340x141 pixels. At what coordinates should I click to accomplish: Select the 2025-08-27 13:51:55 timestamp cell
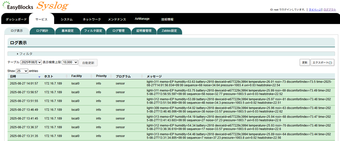(24, 101)
